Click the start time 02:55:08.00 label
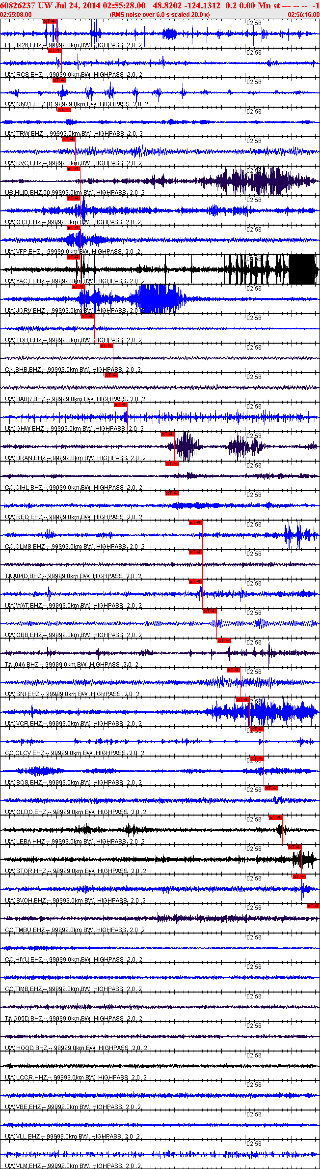The width and height of the screenshot is (320, 1169). pos(16,15)
